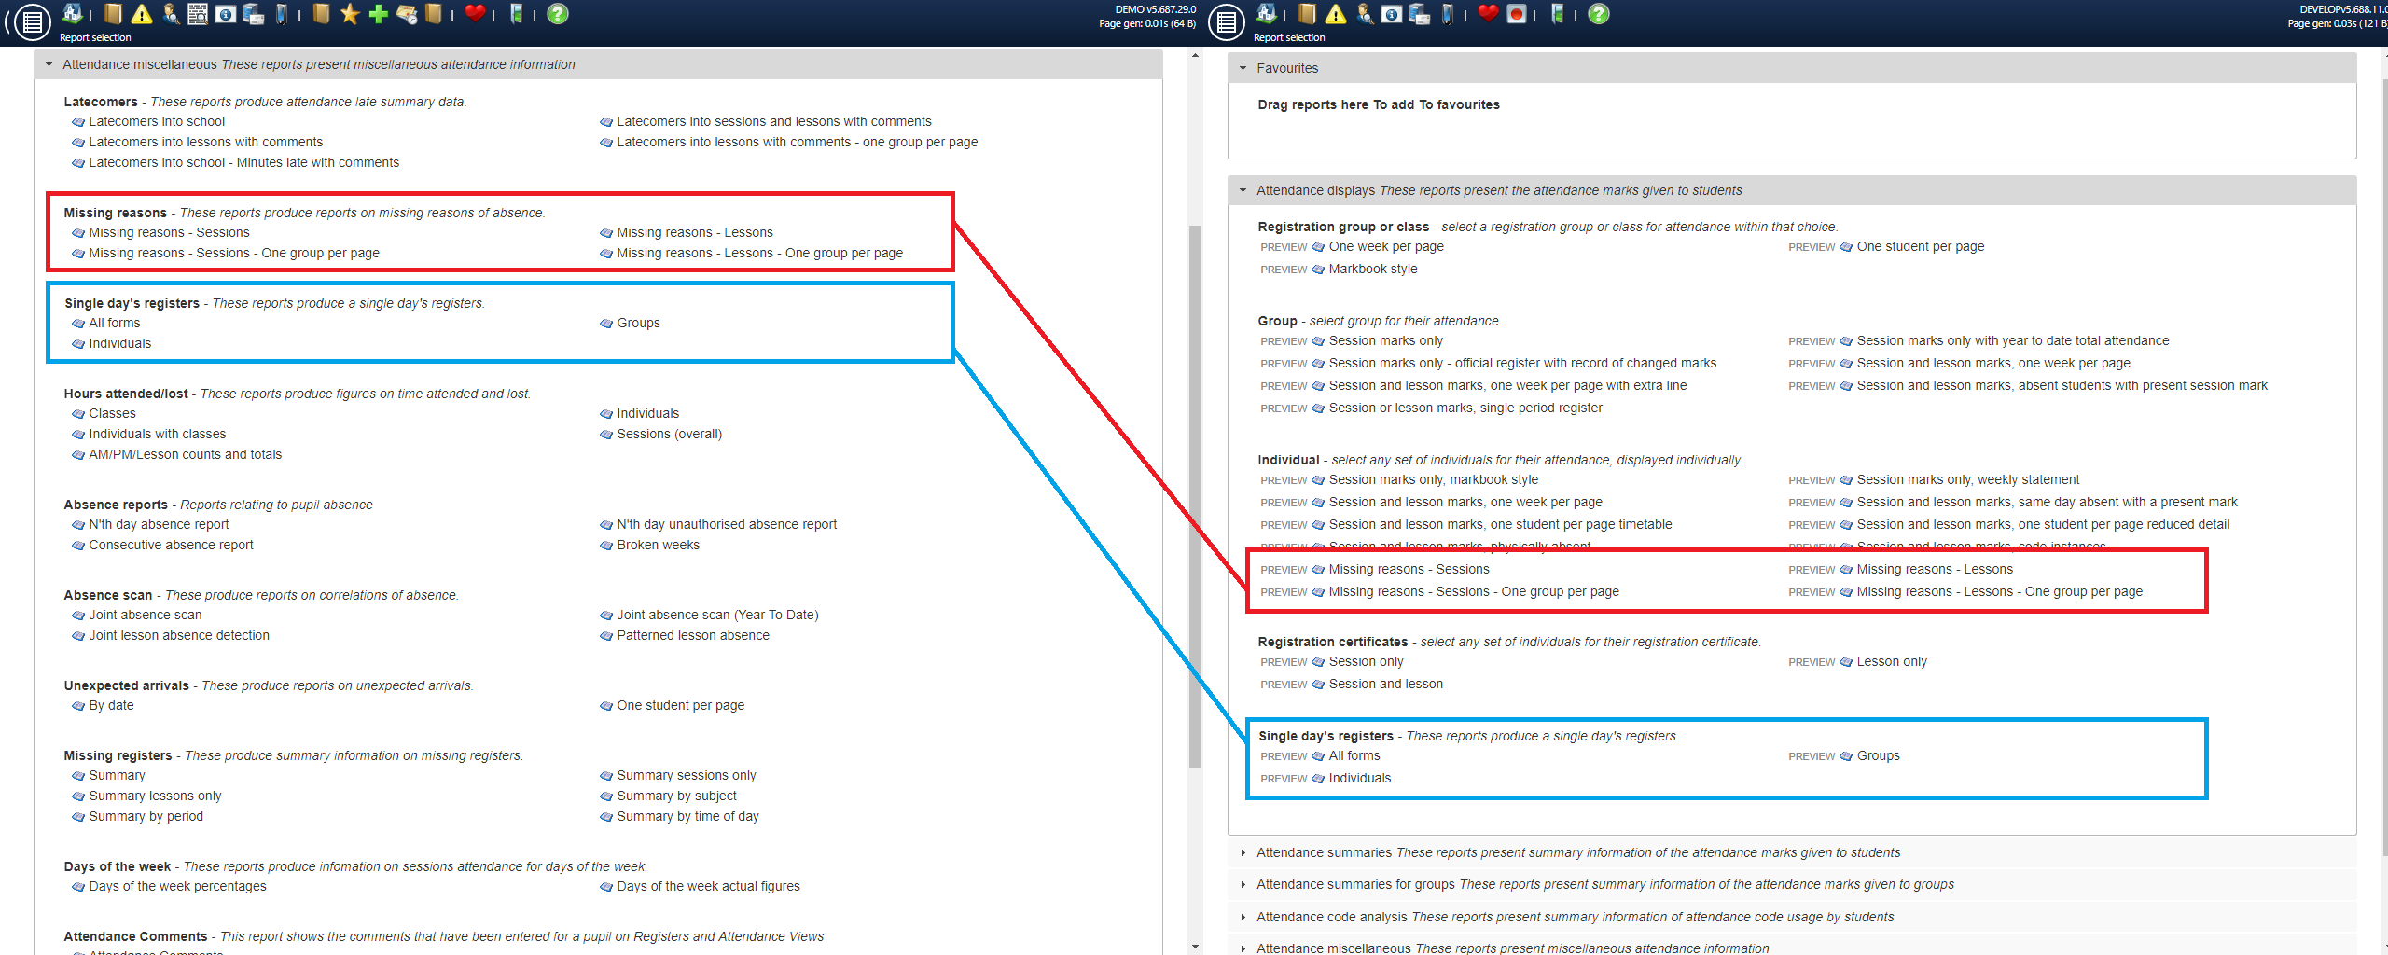
Task: Click the gold star icon in DEMO toolbar
Action: tap(350, 14)
